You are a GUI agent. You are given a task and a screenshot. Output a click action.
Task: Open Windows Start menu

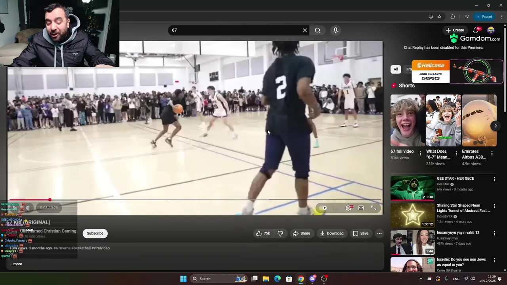click(183, 279)
